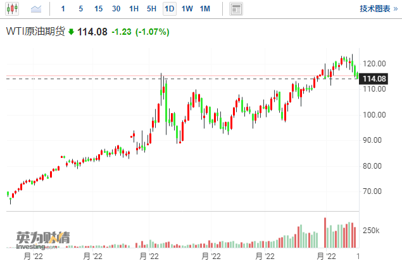Viewport: 402px width, 266px height.
Task: Switch to area line chart icon
Action: [36, 9]
